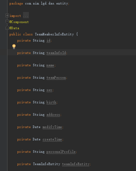Select the teamPerson field
Viewport: 136px width, 171px height.
(56, 78)
